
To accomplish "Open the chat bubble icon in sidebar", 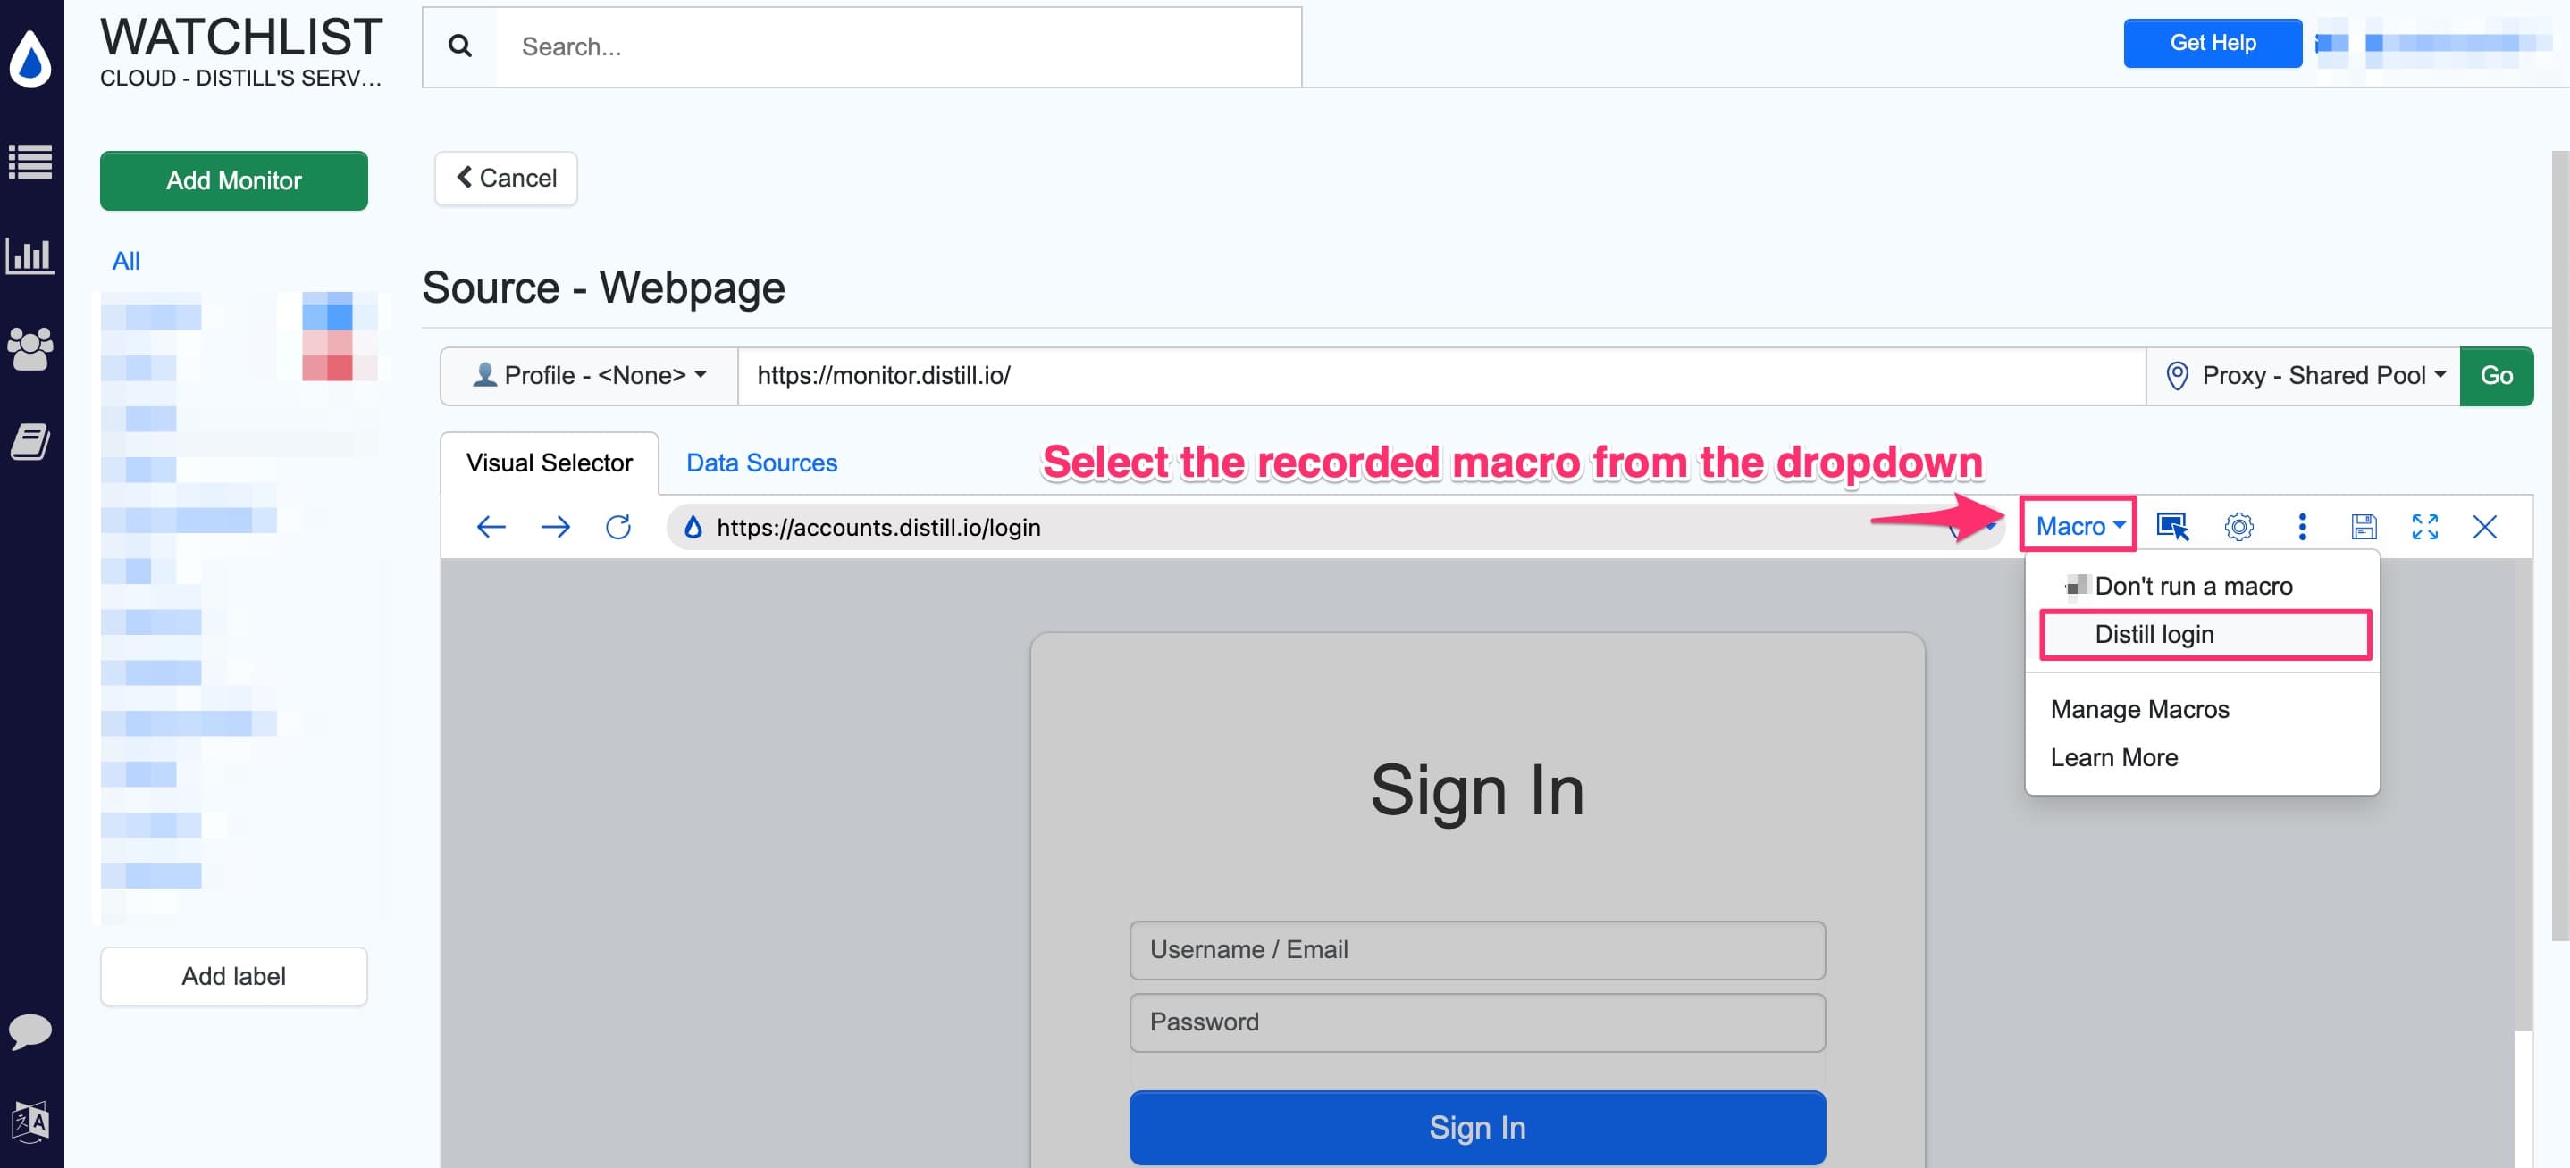I will click(x=31, y=1030).
